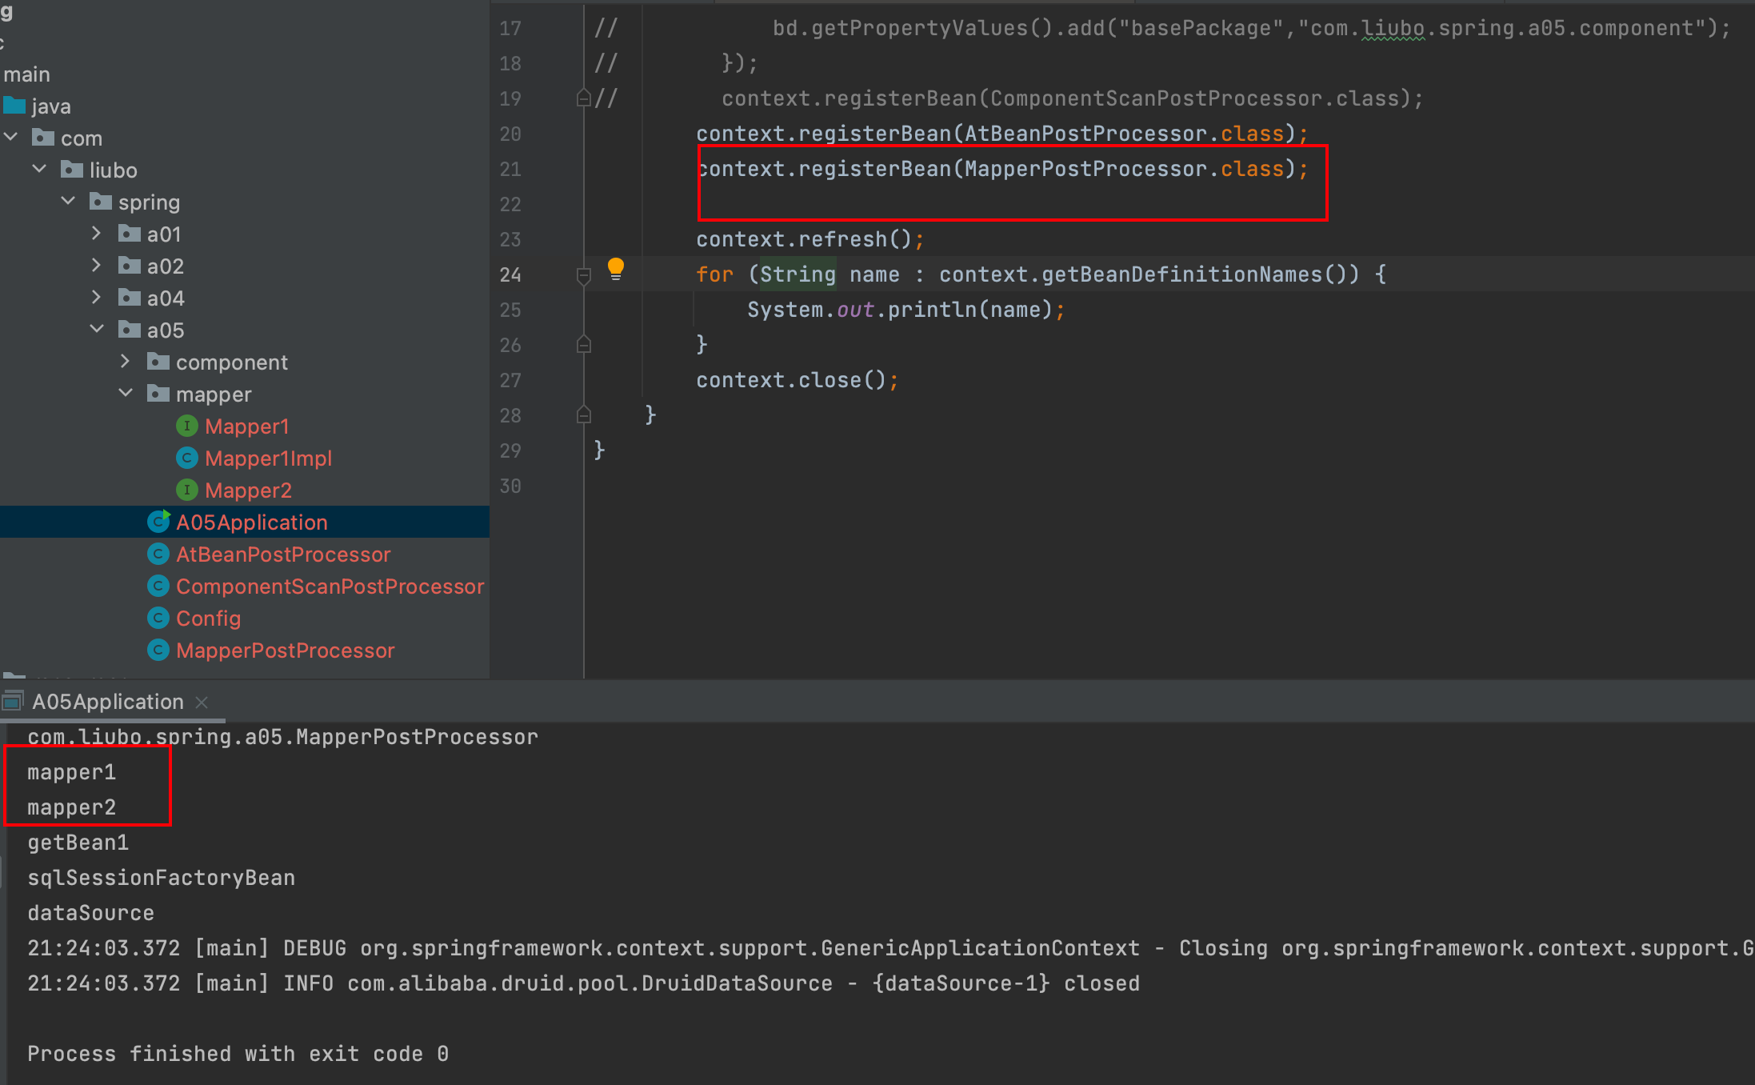1755x1085 pixels.
Task: Select the Mapper1Impl class icon
Action: pos(186,458)
